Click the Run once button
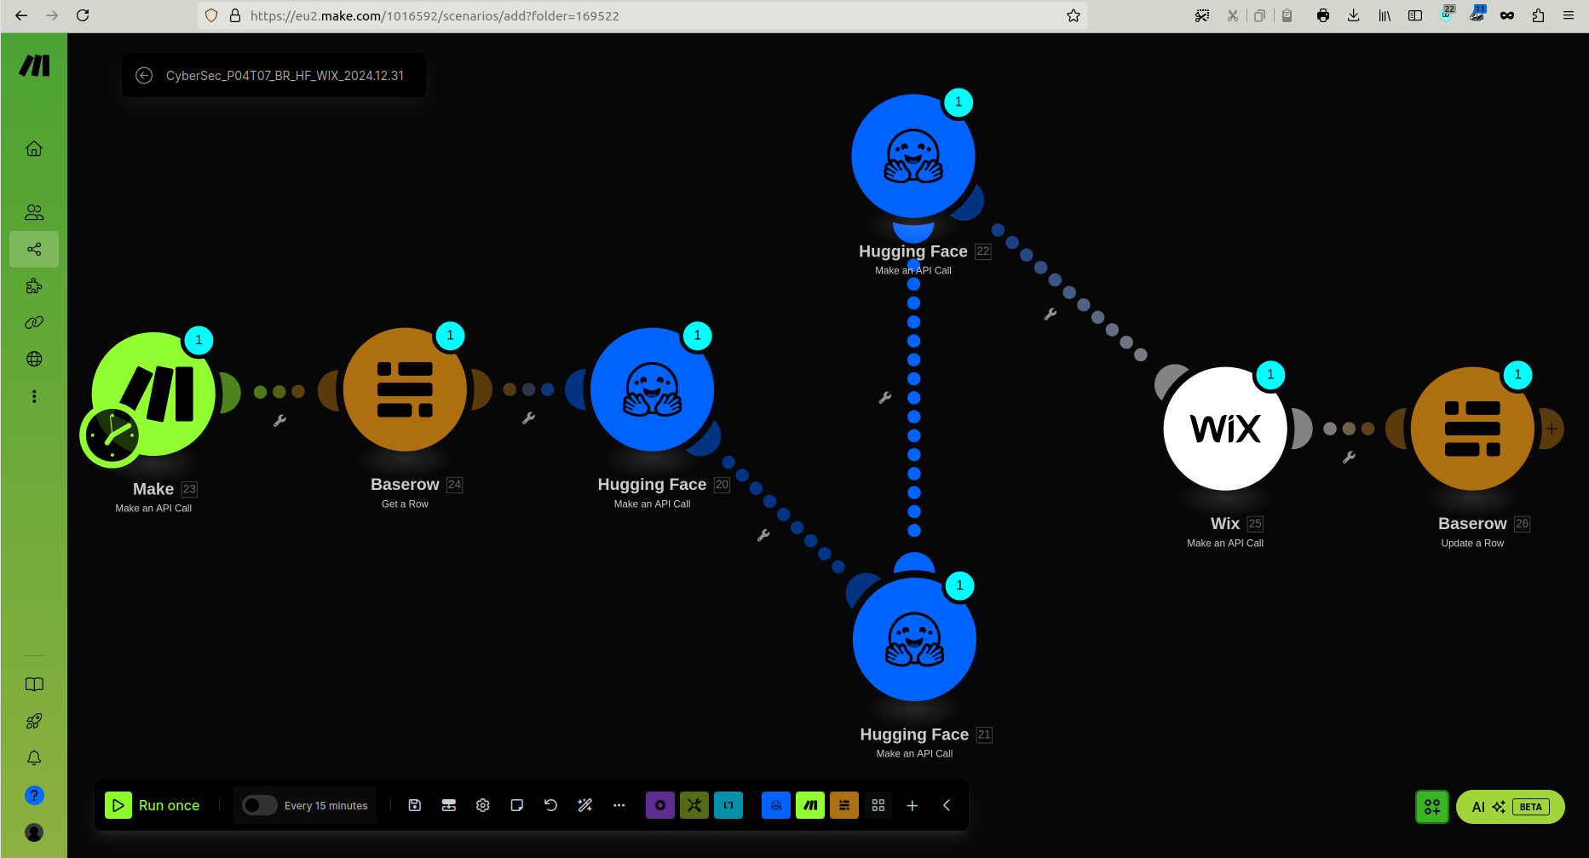This screenshot has width=1589, height=858. 153,805
